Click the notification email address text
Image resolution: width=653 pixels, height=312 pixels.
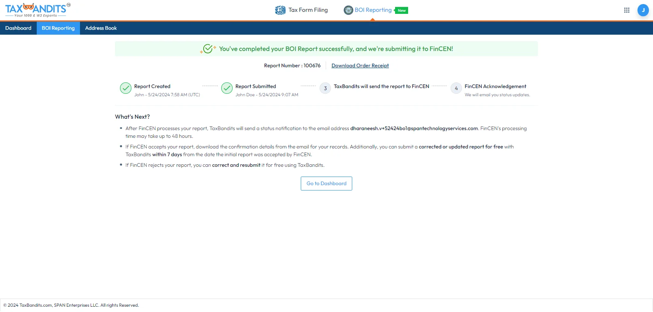tap(414, 128)
